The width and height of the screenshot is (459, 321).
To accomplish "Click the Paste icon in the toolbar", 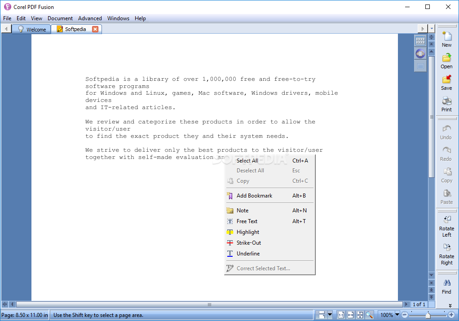I will (447, 193).
